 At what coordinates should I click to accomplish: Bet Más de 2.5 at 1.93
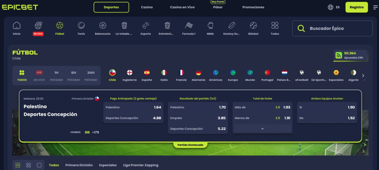tap(262, 107)
